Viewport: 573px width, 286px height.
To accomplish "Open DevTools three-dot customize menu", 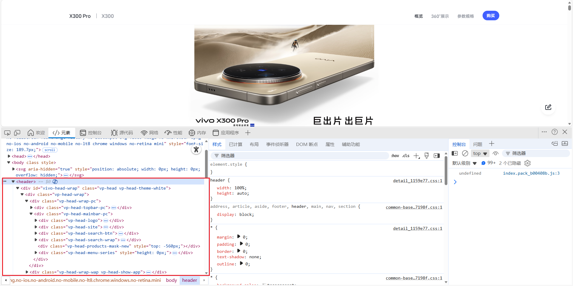I will tap(544, 132).
